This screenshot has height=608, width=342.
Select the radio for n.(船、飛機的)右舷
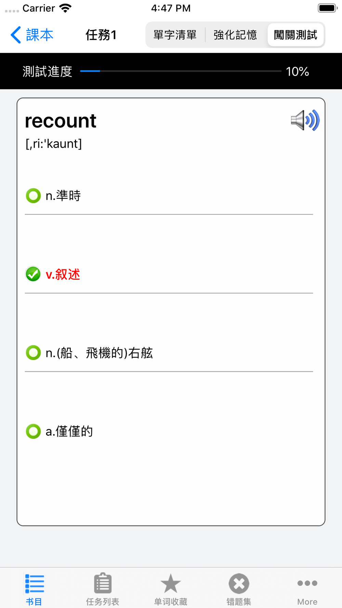click(33, 353)
